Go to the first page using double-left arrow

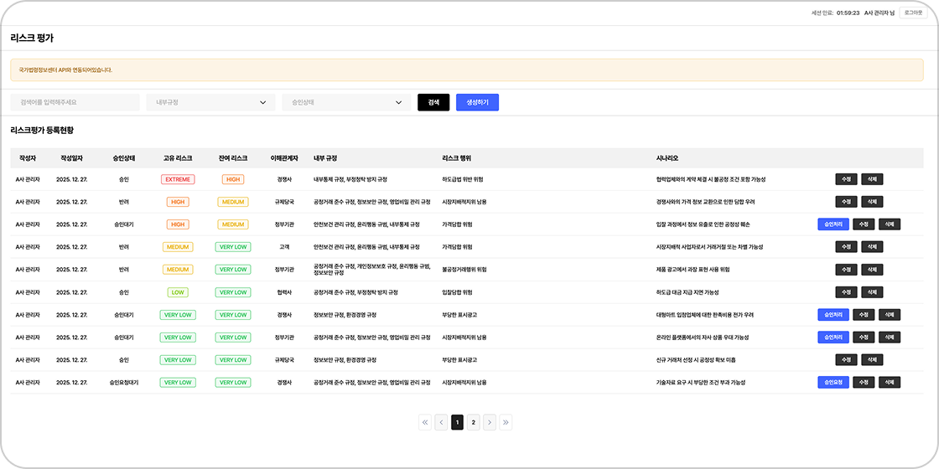[x=425, y=423]
